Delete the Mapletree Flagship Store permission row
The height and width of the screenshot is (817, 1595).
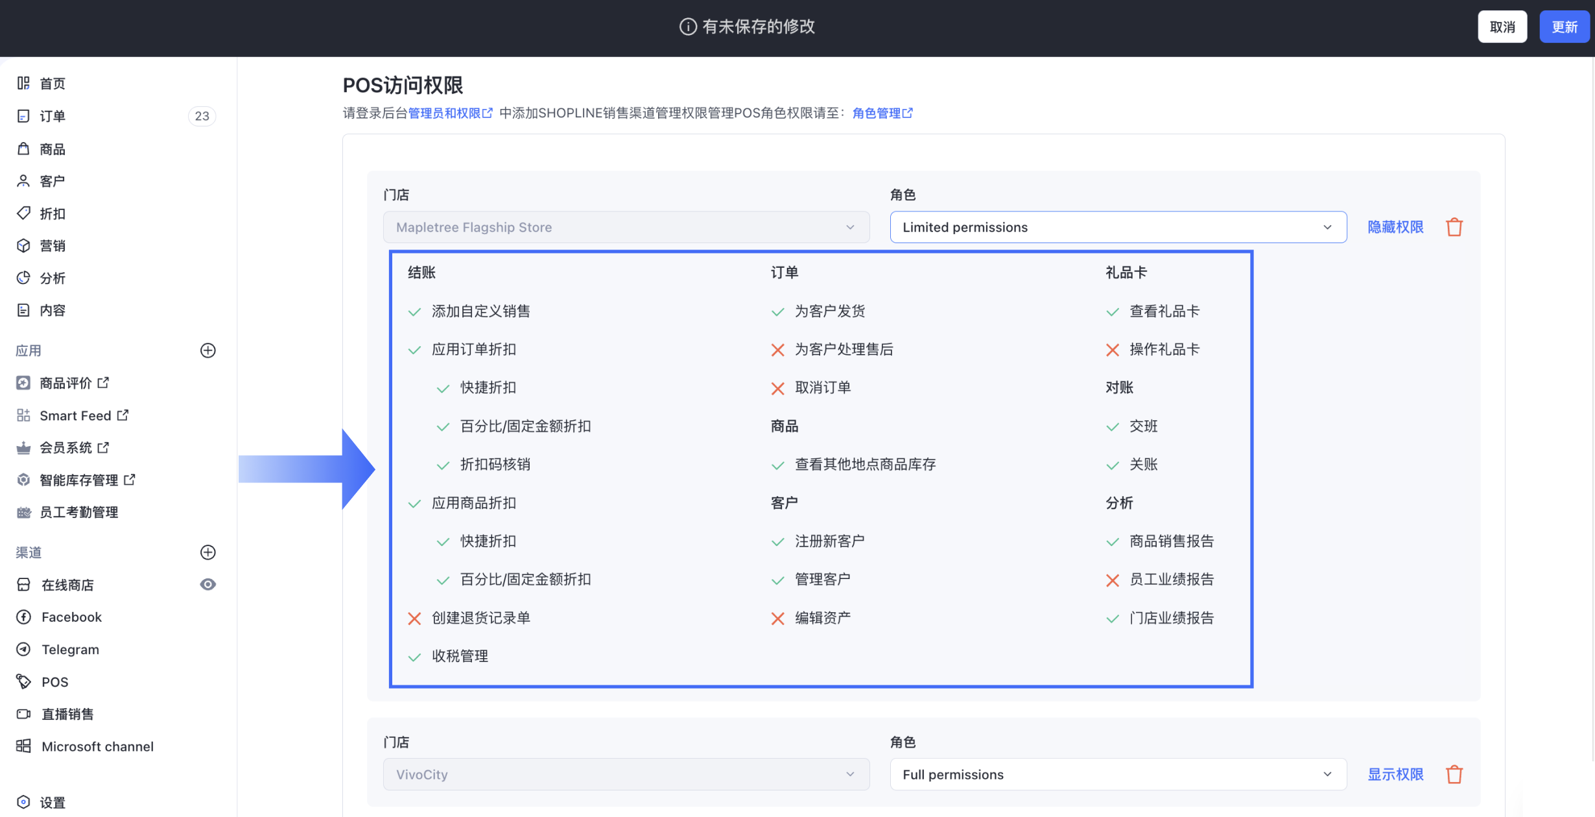click(x=1454, y=227)
